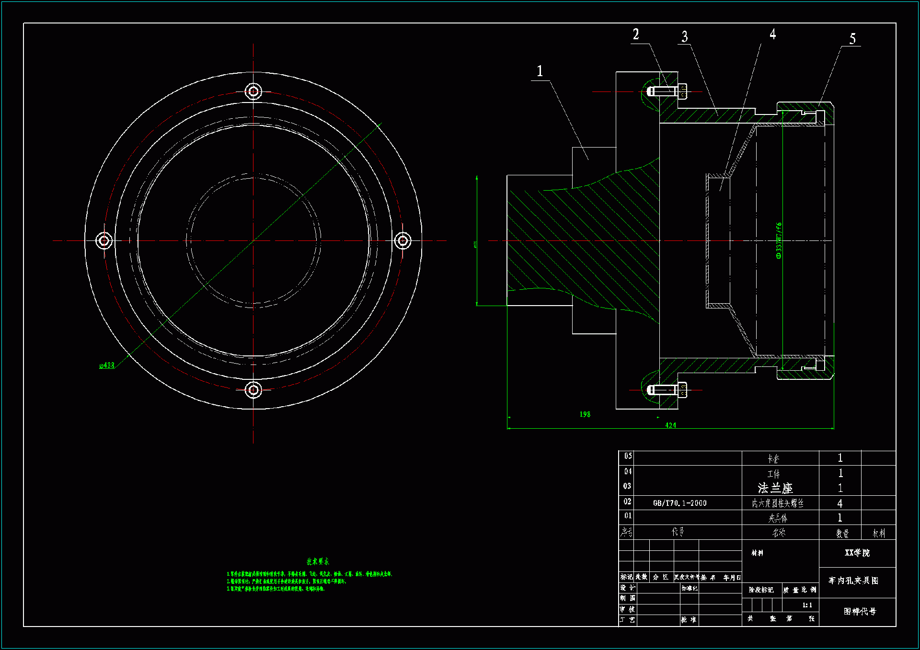This screenshot has width=920, height=650.
Task: Click the 法兰座 entry in parts list
Action: 775,488
